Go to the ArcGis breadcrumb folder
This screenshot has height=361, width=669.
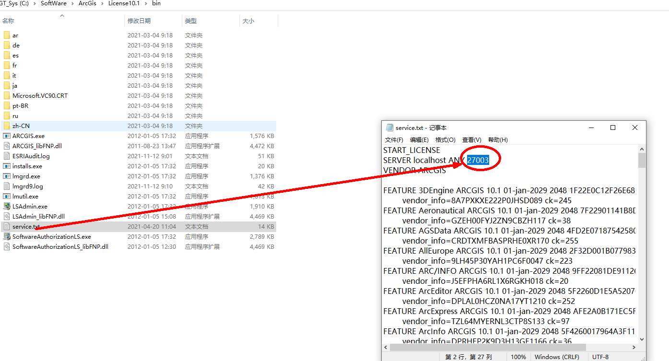(88, 3)
